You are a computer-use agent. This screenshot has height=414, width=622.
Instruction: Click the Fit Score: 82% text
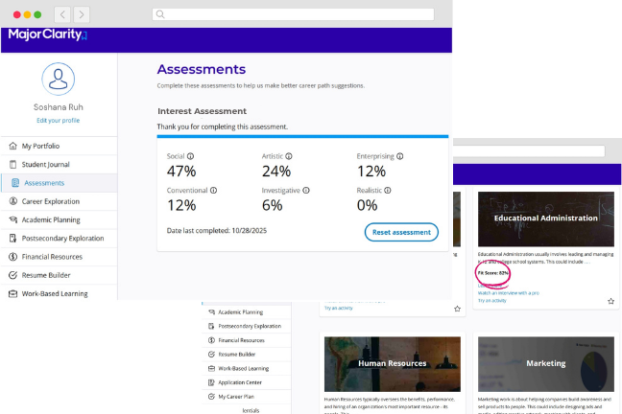pyautogui.click(x=492, y=273)
